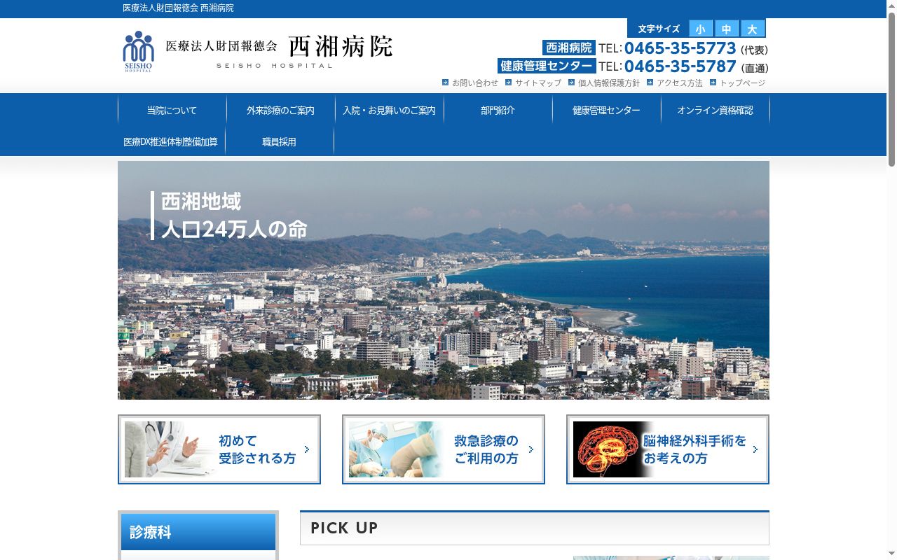Screen dimensions: 897x560
Task: Click the arrow icon beside お問い合わせ
Action: click(446, 83)
